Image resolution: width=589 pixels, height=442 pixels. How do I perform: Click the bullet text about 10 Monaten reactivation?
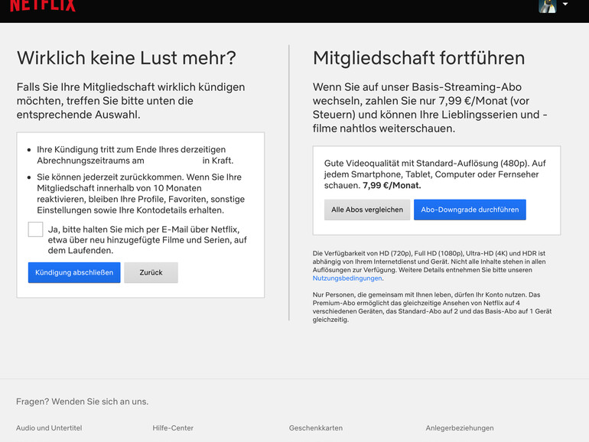(x=141, y=193)
